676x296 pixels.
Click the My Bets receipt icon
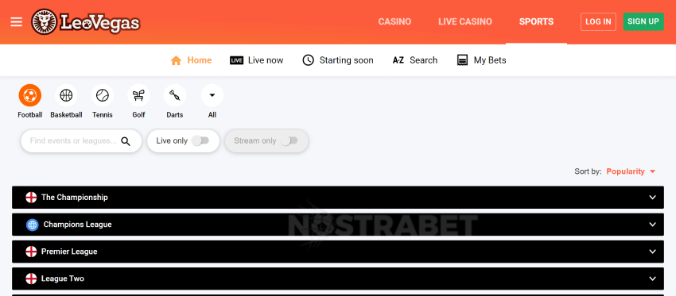coord(462,60)
